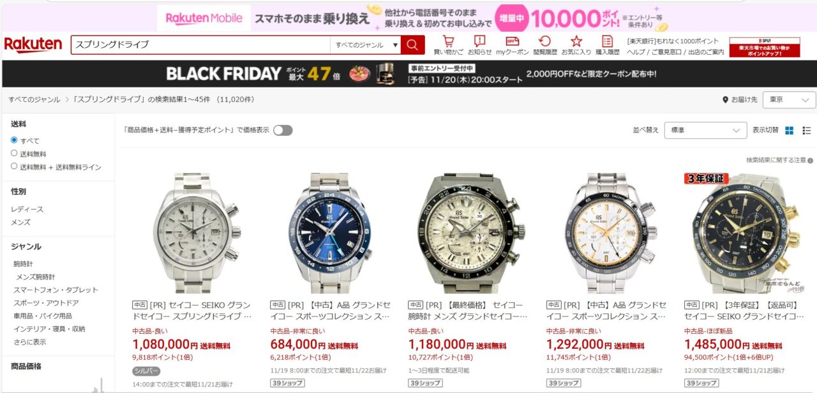Open the myクーポン coupon icon
Screen dimensions: 817x393
tap(513, 41)
